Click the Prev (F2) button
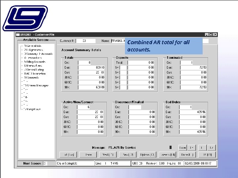This screenshot has height=178, width=238. pyautogui.click(x=128, y=155)
